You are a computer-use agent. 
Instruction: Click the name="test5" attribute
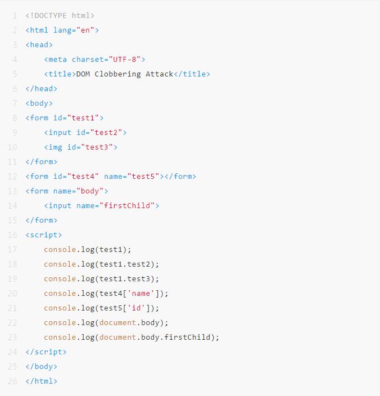click(x=132, y=177)
